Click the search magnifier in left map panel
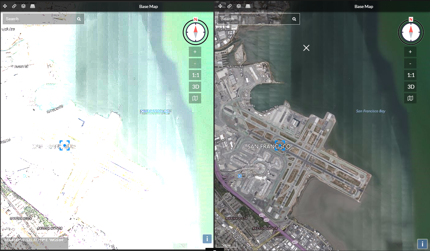This screenshot has width=430, height=251. pos(79,19)
